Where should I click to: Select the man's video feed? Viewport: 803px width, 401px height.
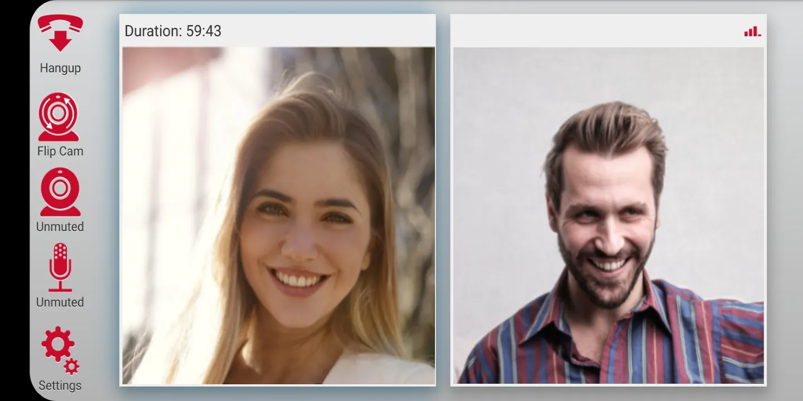tap(608, 216)
